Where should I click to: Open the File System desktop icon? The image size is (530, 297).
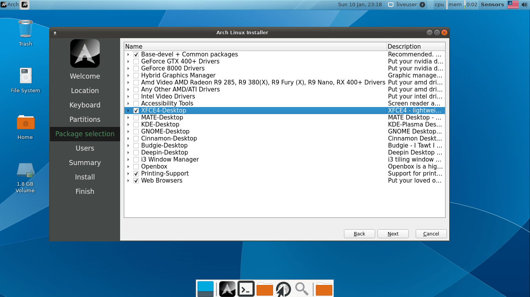point(25,76)
